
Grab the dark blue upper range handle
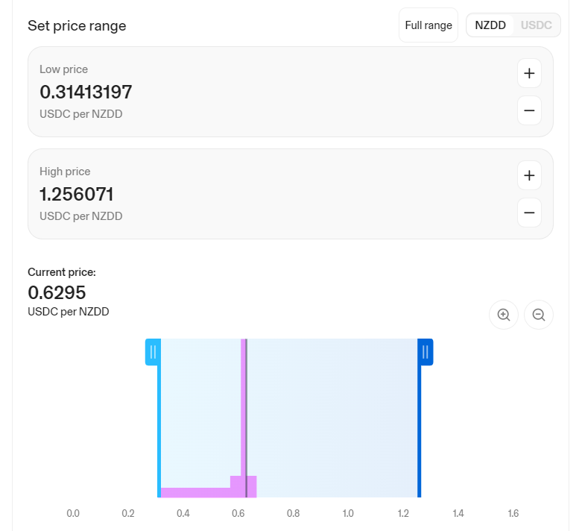pos(425,352)
